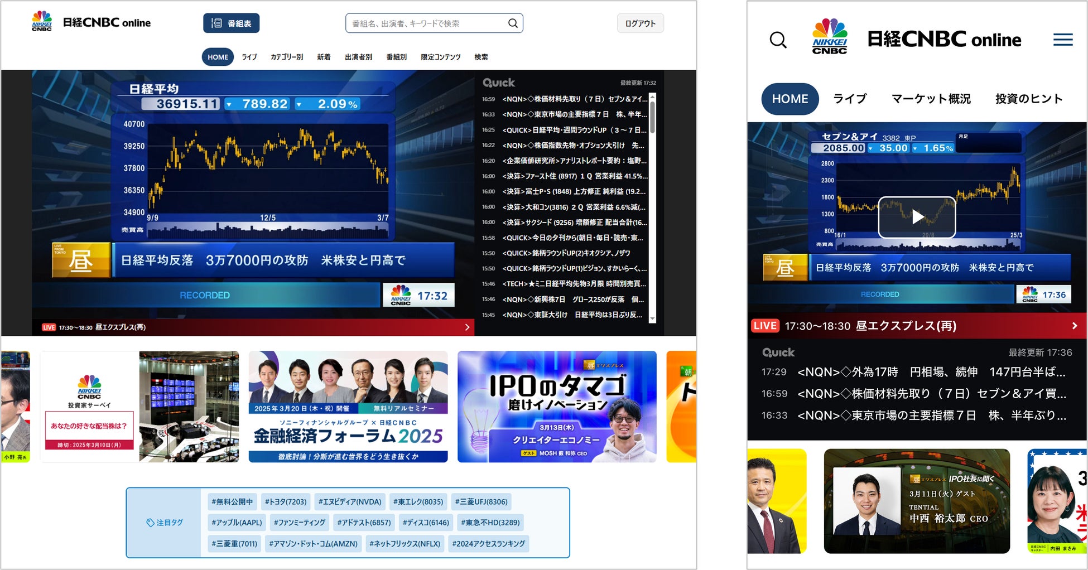
Task: Open 番組別 in the desktop navigation
Action: pos(396,57)
